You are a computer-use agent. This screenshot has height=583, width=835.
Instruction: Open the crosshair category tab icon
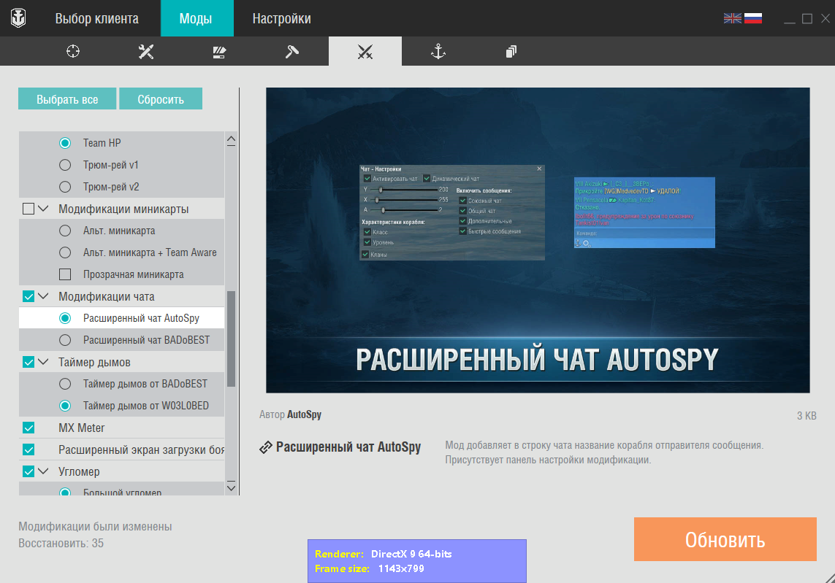(x=73, y=51)
